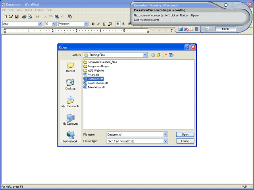Toggle Align Left paragraph button
Screen dimensions: 254x190
click(118, 24)
